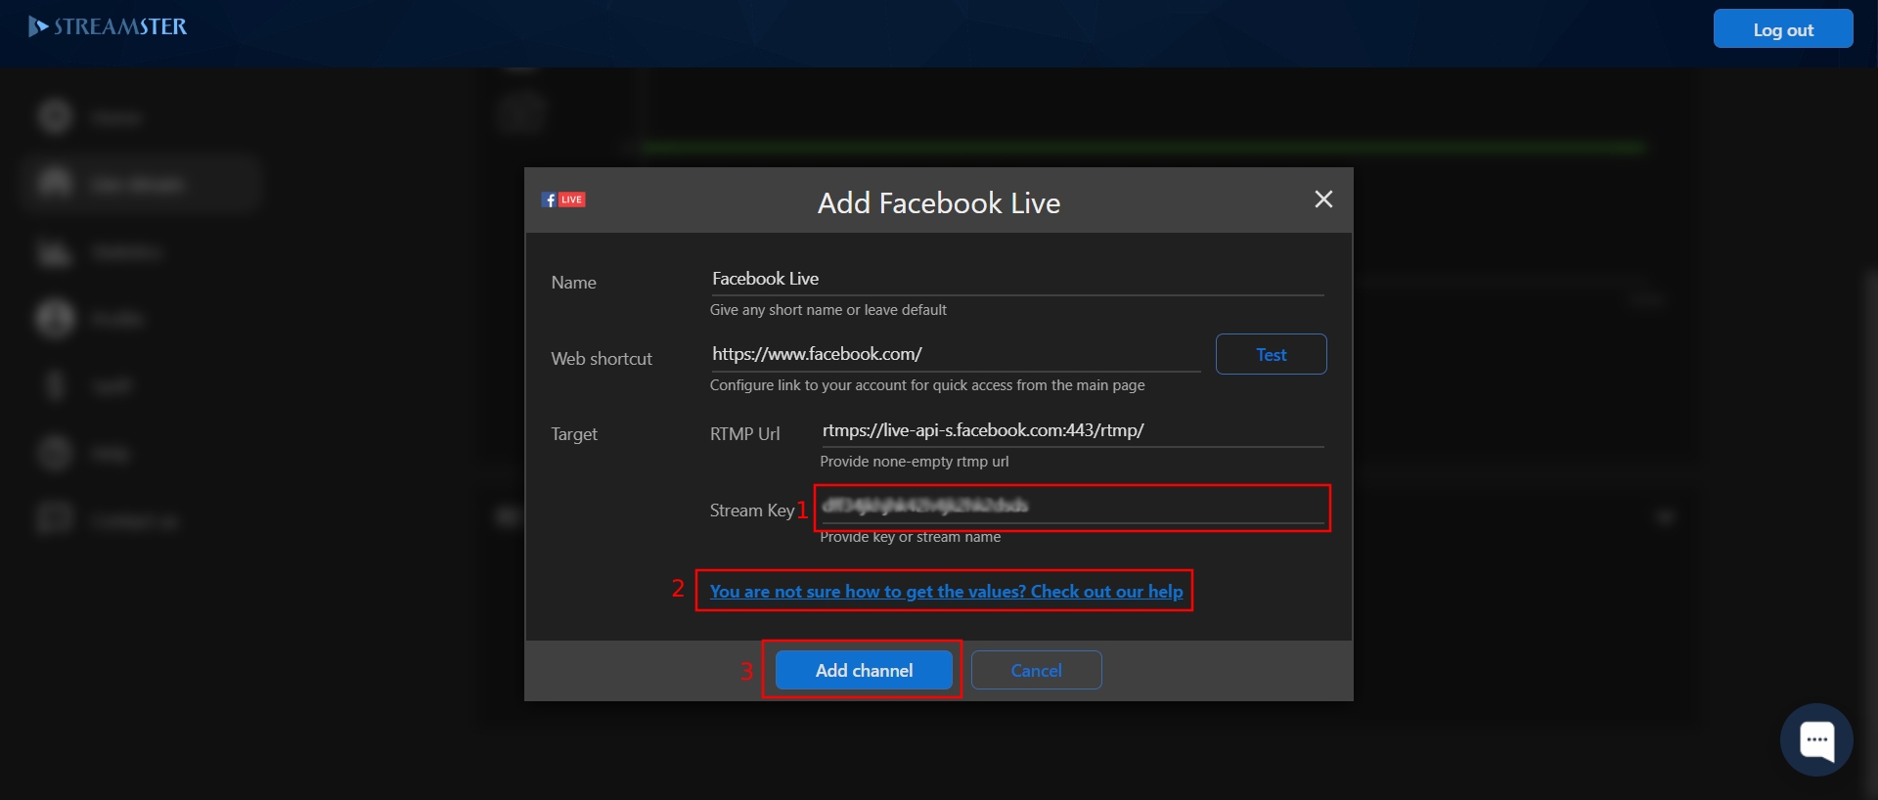Image resolution: width=1878 pixels, height=800 pixels.
Task: Confirm with the Add channel button
Action: (x=864, y=670)
